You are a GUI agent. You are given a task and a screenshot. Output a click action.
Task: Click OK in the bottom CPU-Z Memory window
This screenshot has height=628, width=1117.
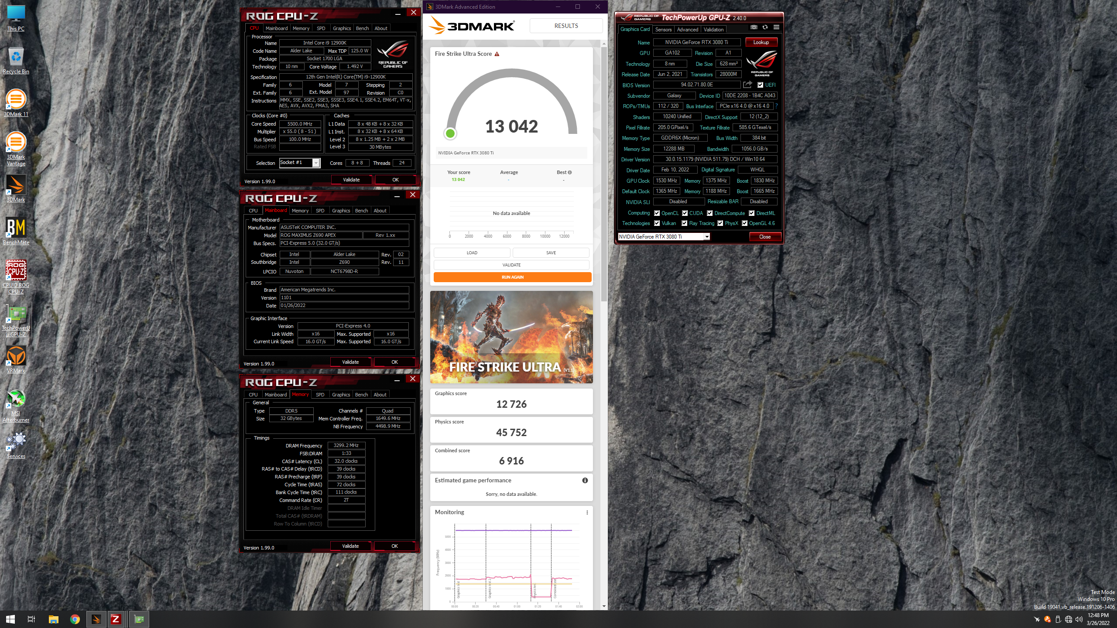(x=394, y=546)
